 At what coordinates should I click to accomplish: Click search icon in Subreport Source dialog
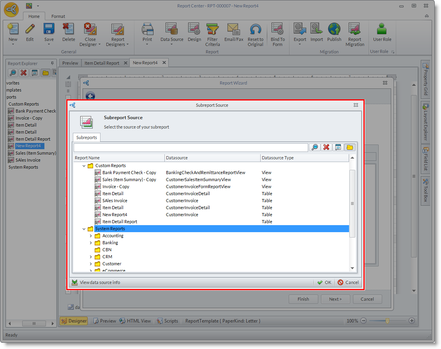[x=314, y=147]
